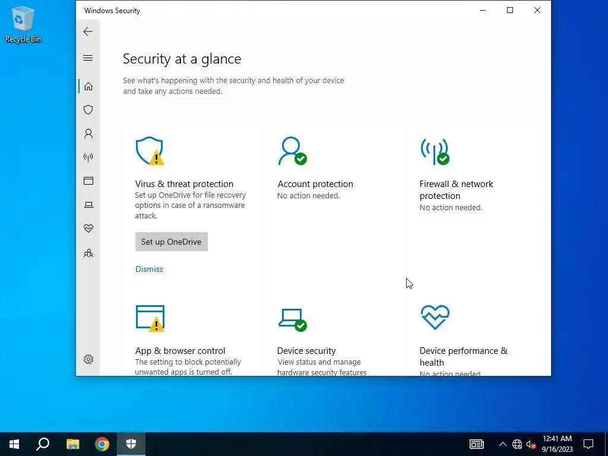The height and width of the screenshot is (456, 608).
Task: Open App & browser control heading
Action: (x=180, y=350)
